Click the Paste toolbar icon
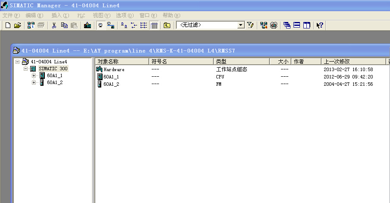The height and width of the screenshot is (203, 390). (74, 25)
